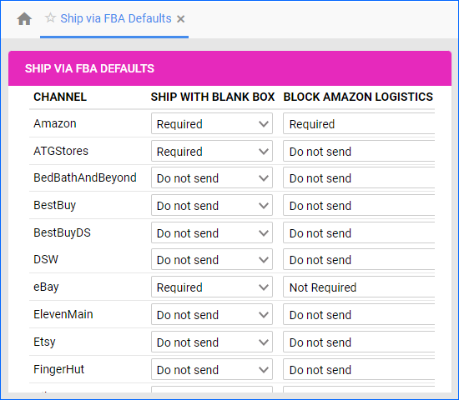Open ATGStores Ship With Blank Box dropdown

pos(212,151)
